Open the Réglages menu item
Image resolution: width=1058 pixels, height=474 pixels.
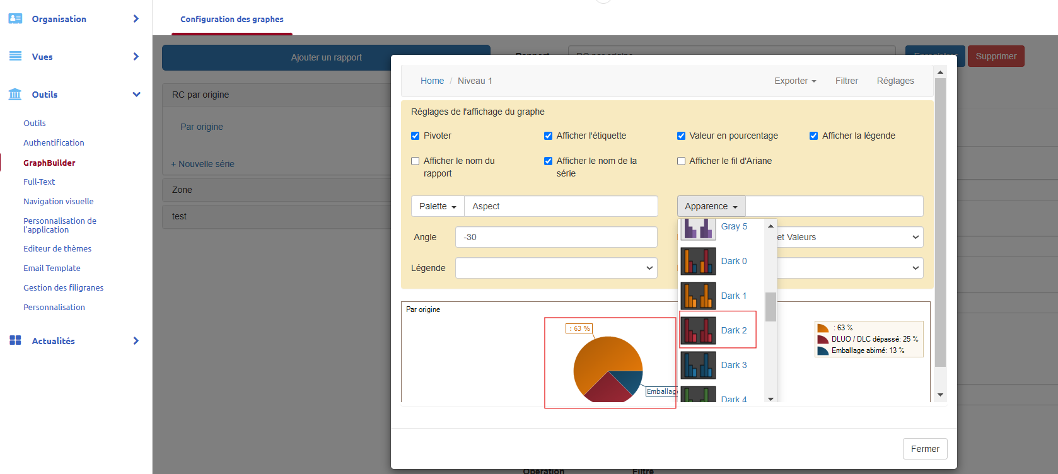pyautogui.click(x=895, y=81)
